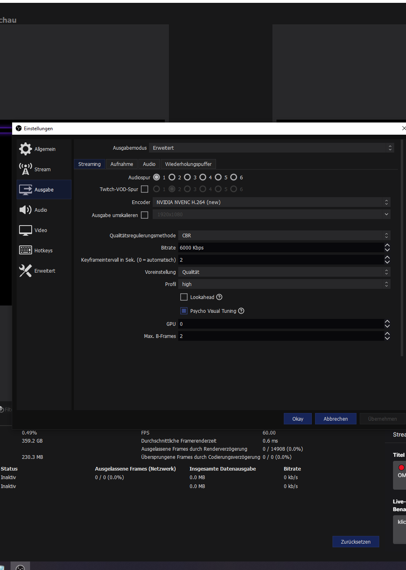The height and width of the screenshot is (570, 406).
Task: Open the Qualitätsregulierungsmethode CBR dropdown
Action: coord(284,235)
